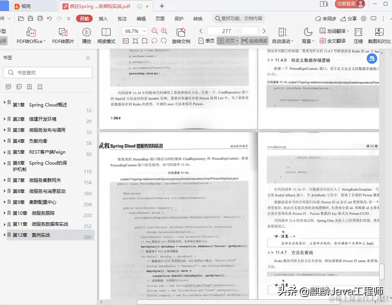Open new tab with plus button

click(x=162, y=6)
